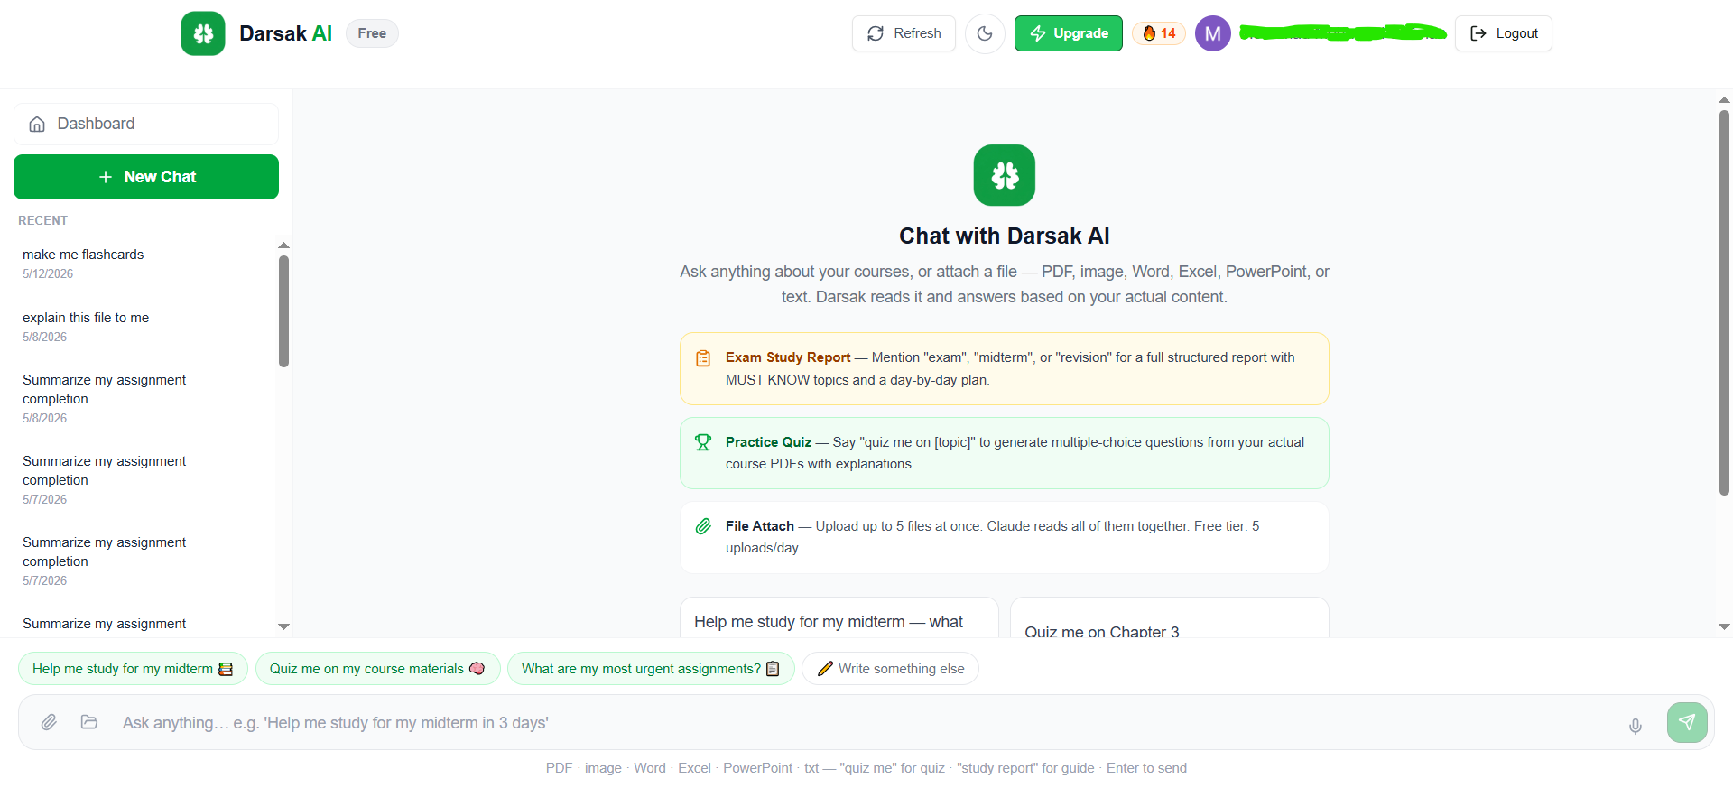
Task: Choose "What are my most urgent assignments?" chip
Action: [x=651, y=669]
